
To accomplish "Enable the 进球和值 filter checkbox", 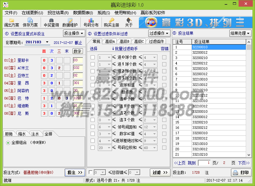I will (x=92, y=85).
